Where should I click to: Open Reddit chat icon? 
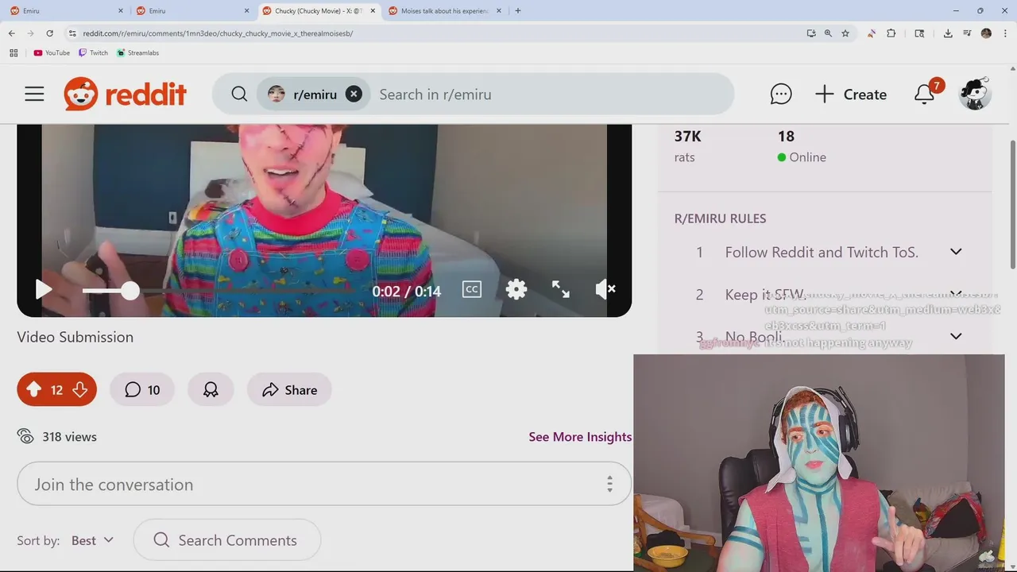point(781,95)
